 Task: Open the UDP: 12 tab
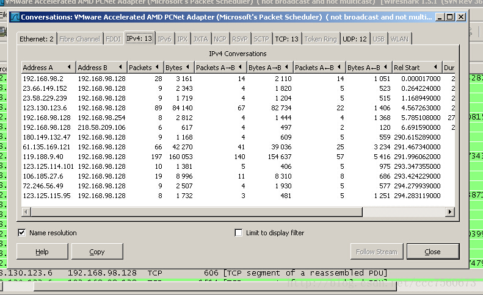click(355, 39)
